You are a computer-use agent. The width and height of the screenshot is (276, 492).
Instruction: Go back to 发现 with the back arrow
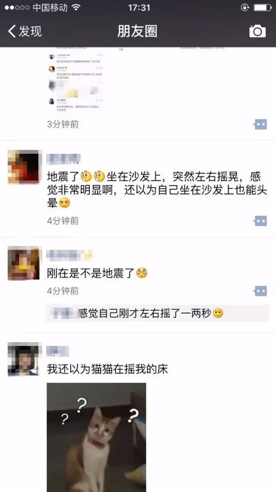tap(12, 32)
